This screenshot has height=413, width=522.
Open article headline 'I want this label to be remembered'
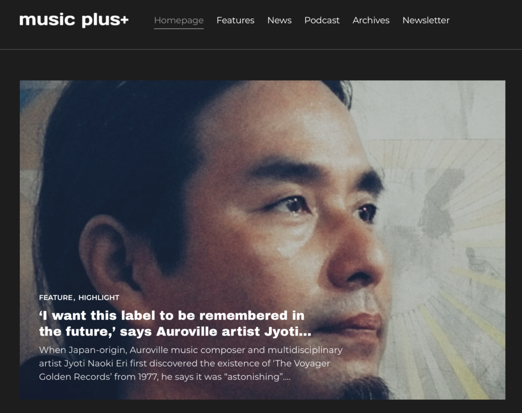coord(175,323)
